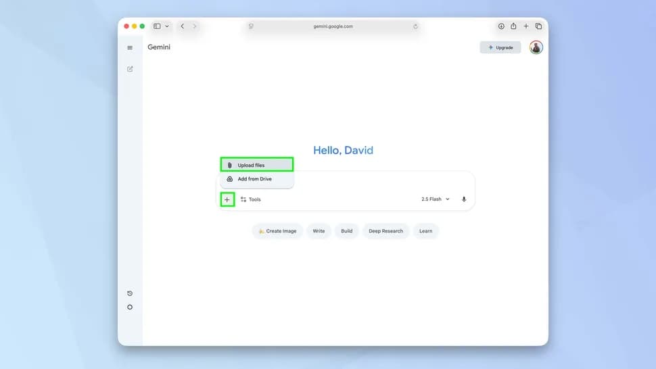Image resolution: width=656 pixels, height=369 pixels.
Task: Select Upload files from the menu
Action: (x=257, y=165)
